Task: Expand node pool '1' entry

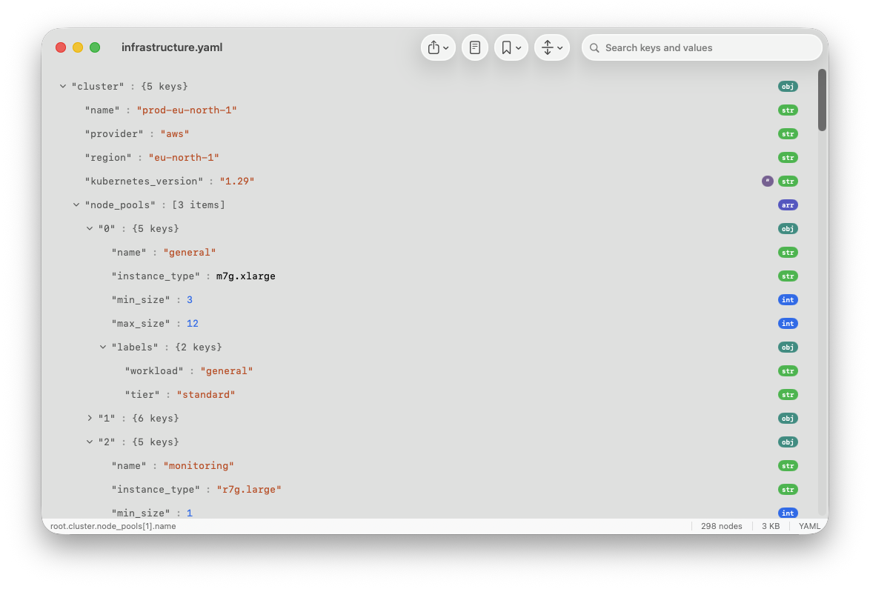Action: pyautogui.click(x=90, y=418)
